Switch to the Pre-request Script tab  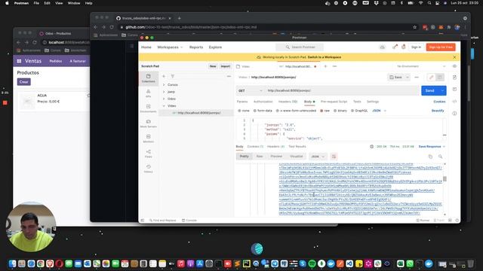[x=334, y=102]
